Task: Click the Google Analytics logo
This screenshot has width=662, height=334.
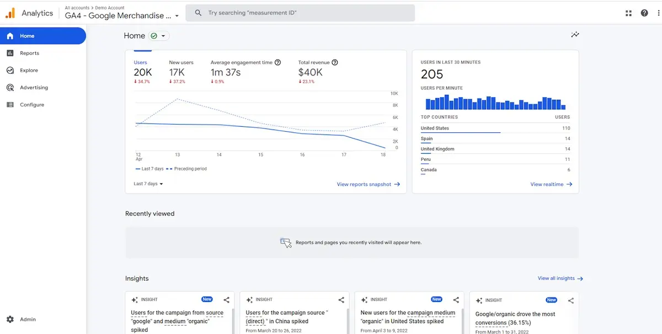Action: point(10,13)
